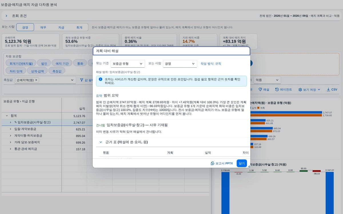Click the 예치 기간 dimension chip
The width and height of the screenshot is (343, 214).
coord(62,63)
